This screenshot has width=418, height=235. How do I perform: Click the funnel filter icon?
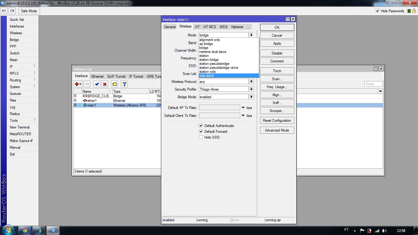124,84
